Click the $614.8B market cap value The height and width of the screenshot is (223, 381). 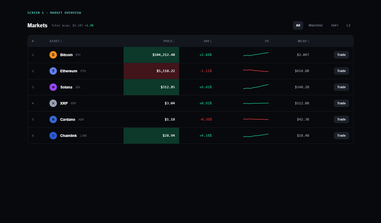[302, 71]
